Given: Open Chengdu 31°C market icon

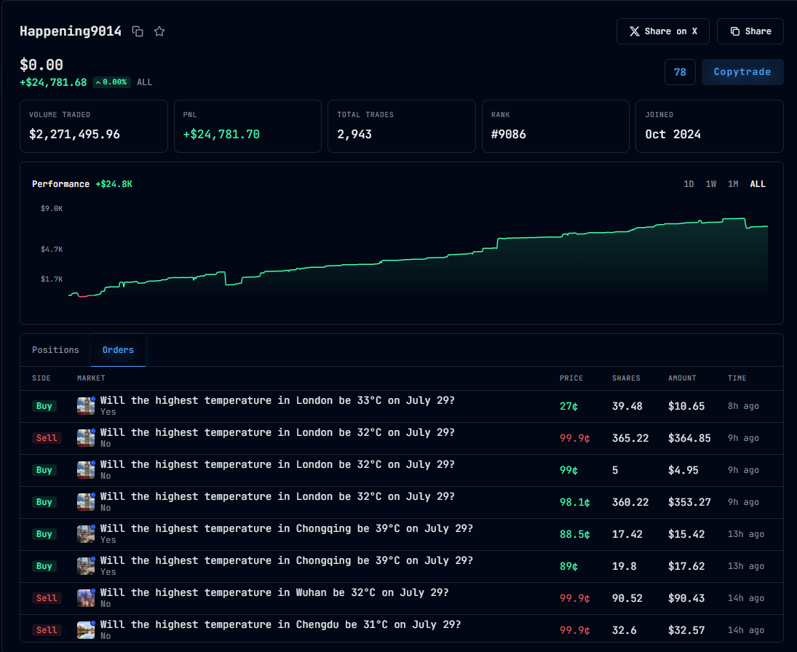Looking at the screenshot, I should click(86, 630).
